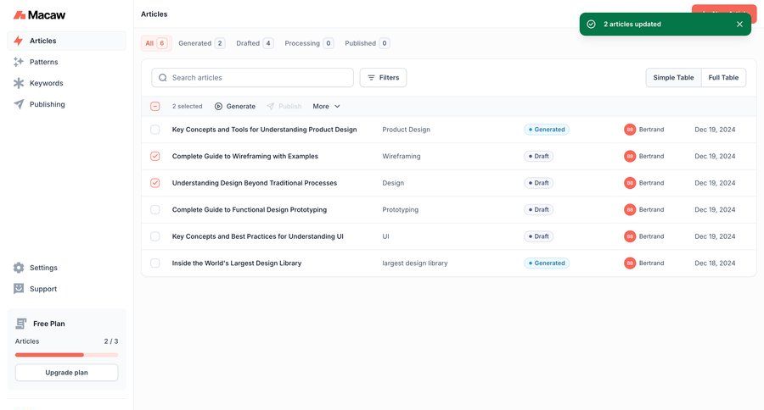The height and width of the screenshot is (410, 764).
Task: Select the Full Table view
Action: click(723, 78)
